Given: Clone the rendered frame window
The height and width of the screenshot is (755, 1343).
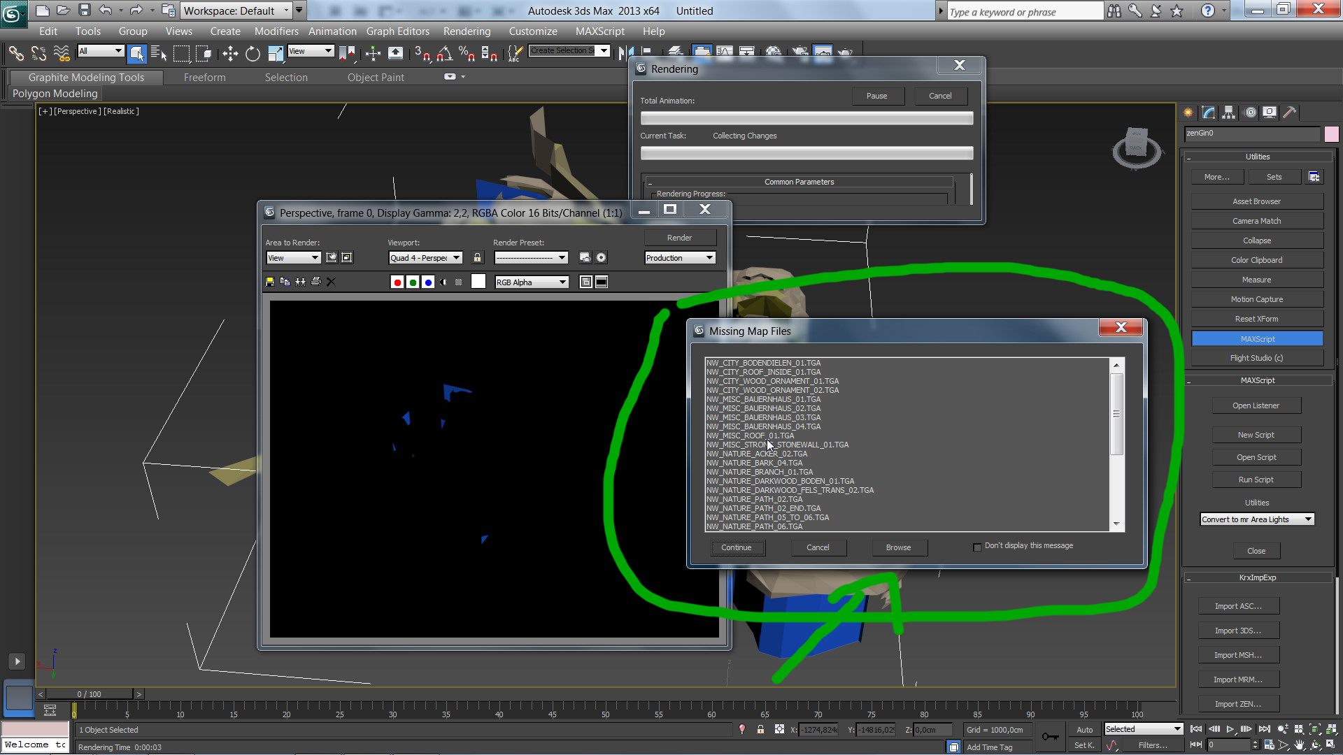Looking at the screenshot, I should pyautogui.click(x=300, y=282).
